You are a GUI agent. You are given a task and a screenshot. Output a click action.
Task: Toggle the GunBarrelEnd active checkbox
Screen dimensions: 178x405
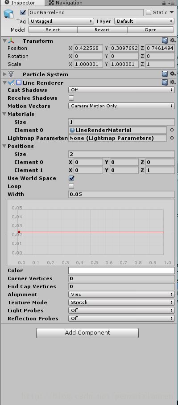click(x=23, y=12)
